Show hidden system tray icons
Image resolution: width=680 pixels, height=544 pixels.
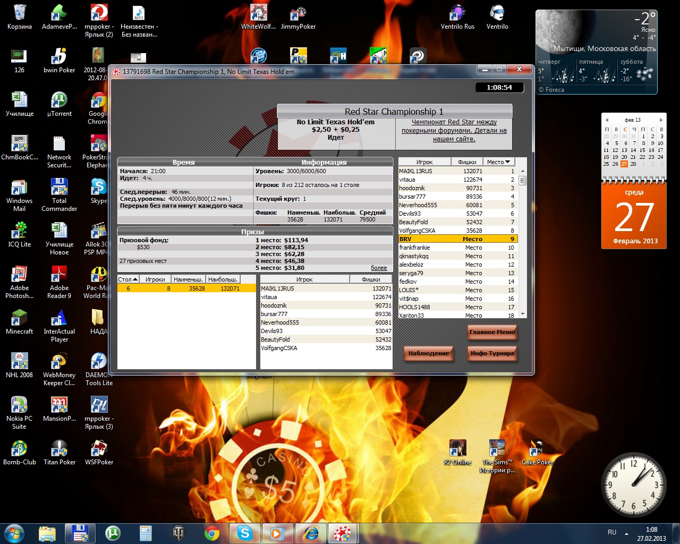pos(626,533)
